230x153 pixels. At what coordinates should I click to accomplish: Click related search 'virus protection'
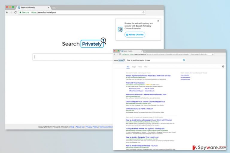(185, 75)
